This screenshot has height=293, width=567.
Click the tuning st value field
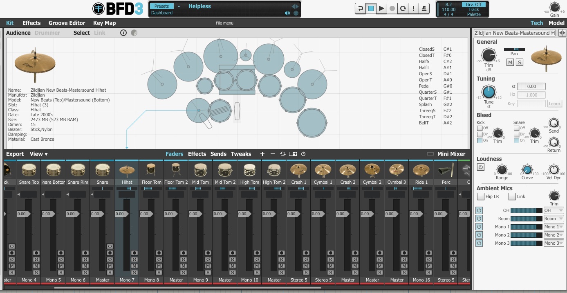531,86
